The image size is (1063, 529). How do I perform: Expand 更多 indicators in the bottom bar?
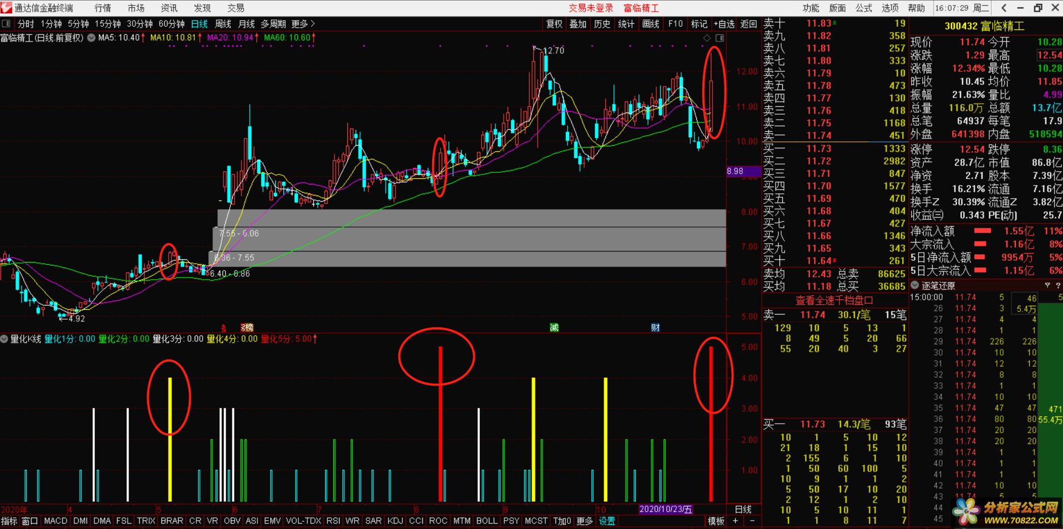(584, 521)
